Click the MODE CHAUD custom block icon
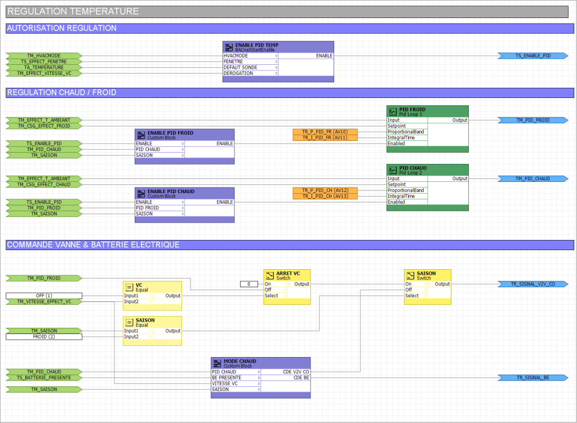This screenshot has height=423, width=577. pyautogui.click(x=216, y=363)
